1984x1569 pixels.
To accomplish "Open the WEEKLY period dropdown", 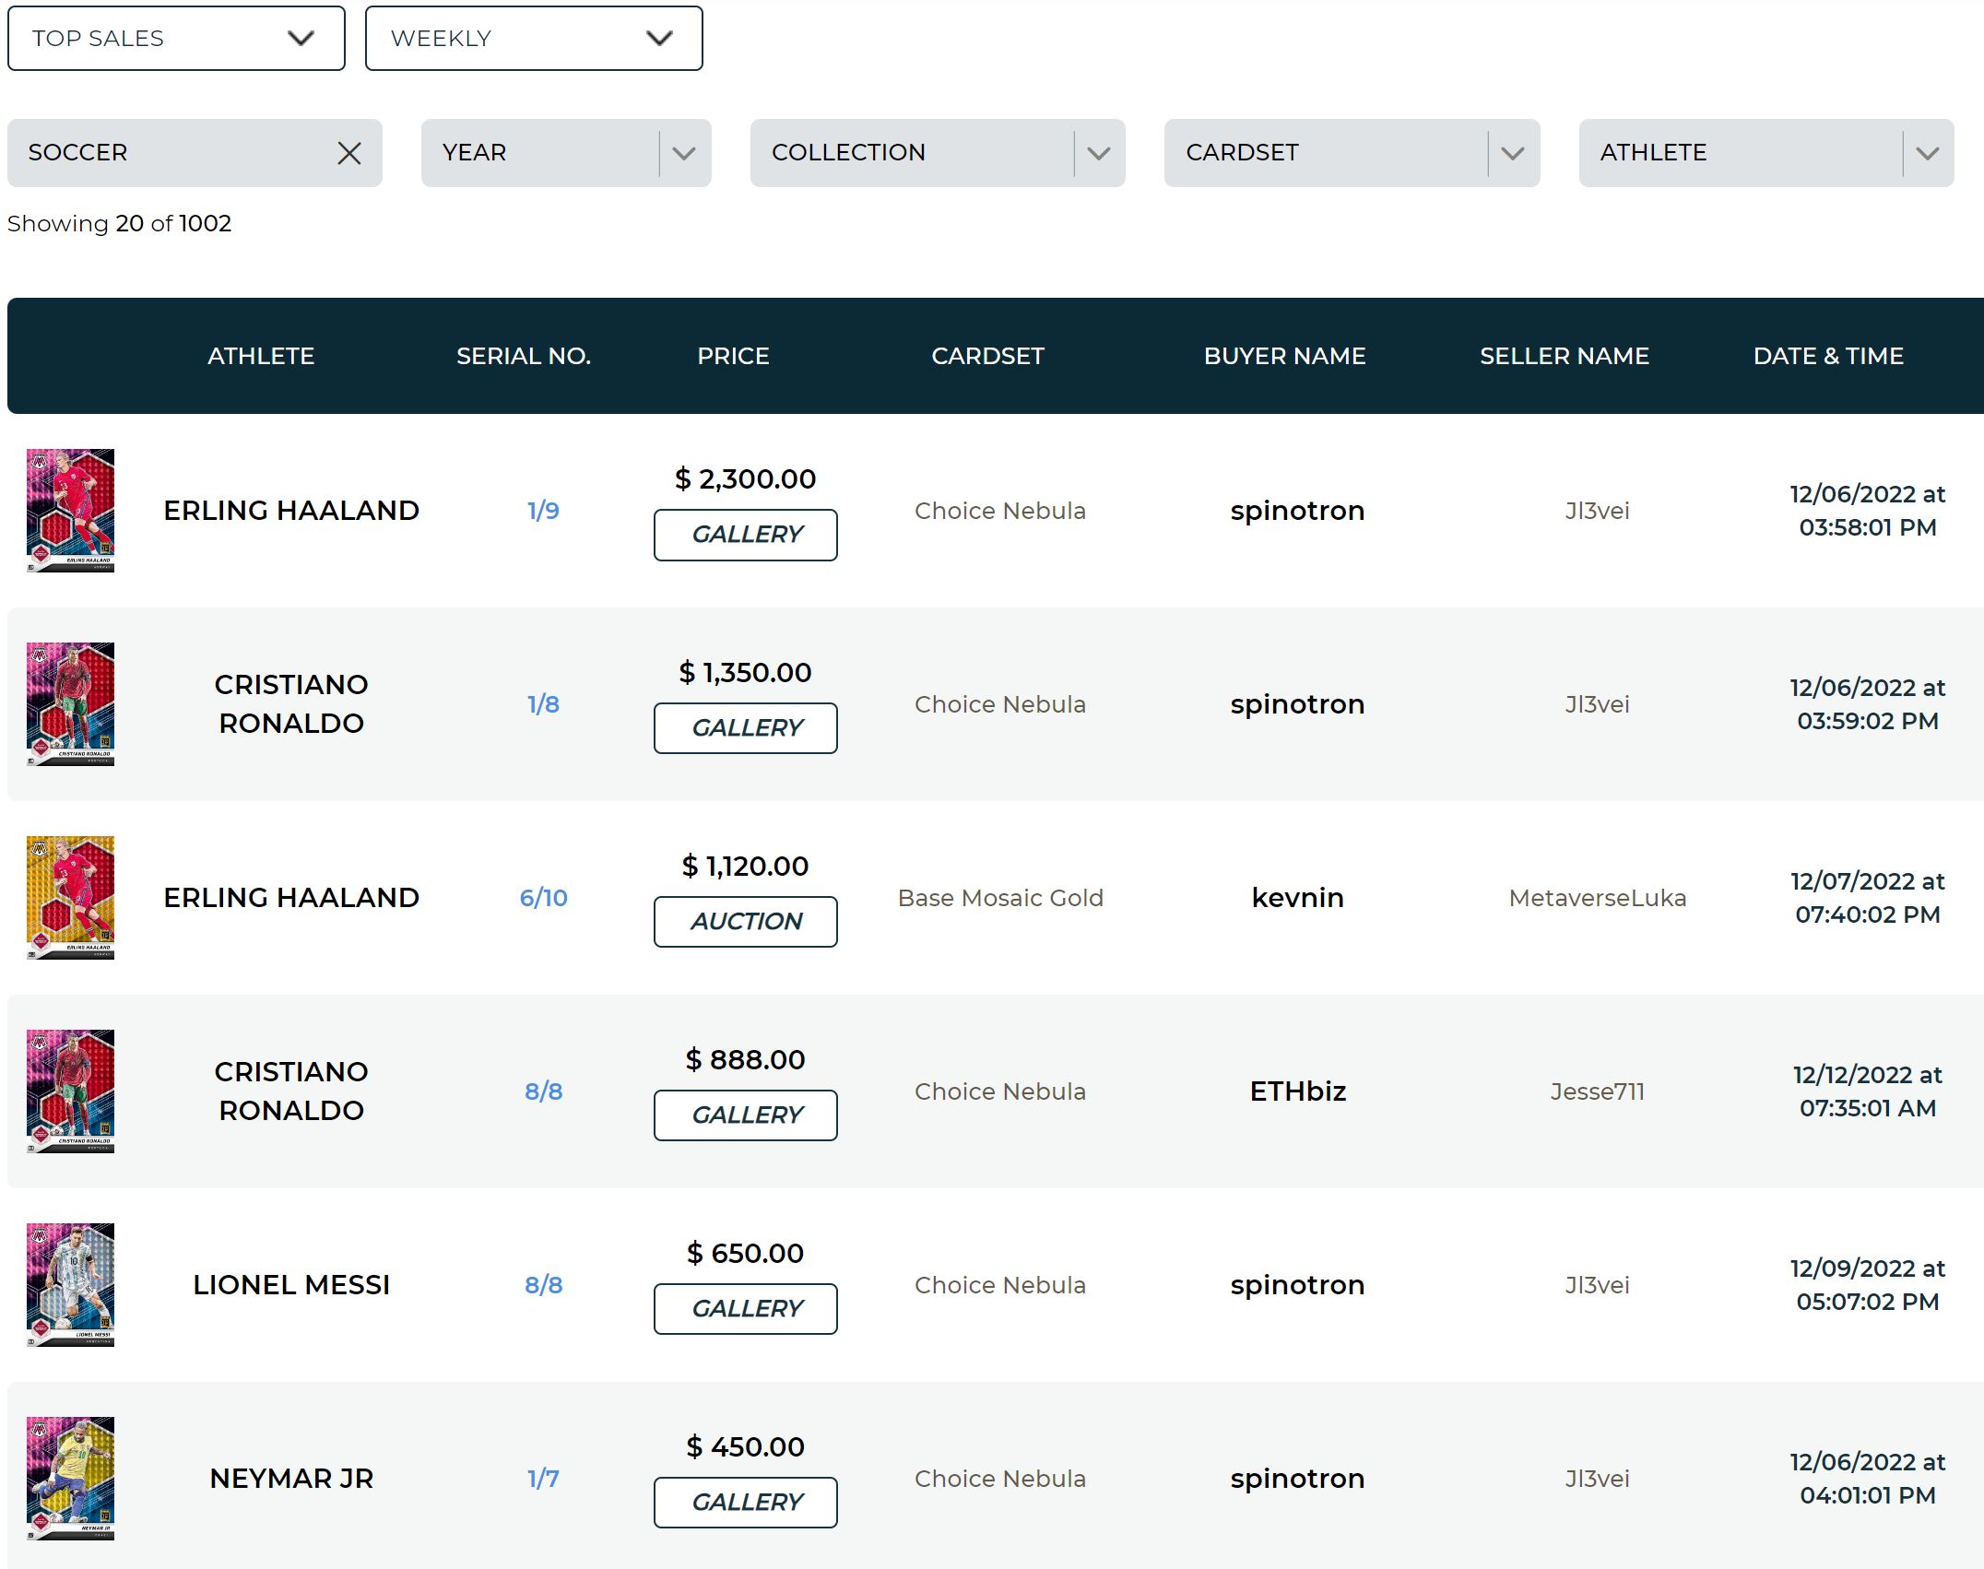I will coord(534,39).
